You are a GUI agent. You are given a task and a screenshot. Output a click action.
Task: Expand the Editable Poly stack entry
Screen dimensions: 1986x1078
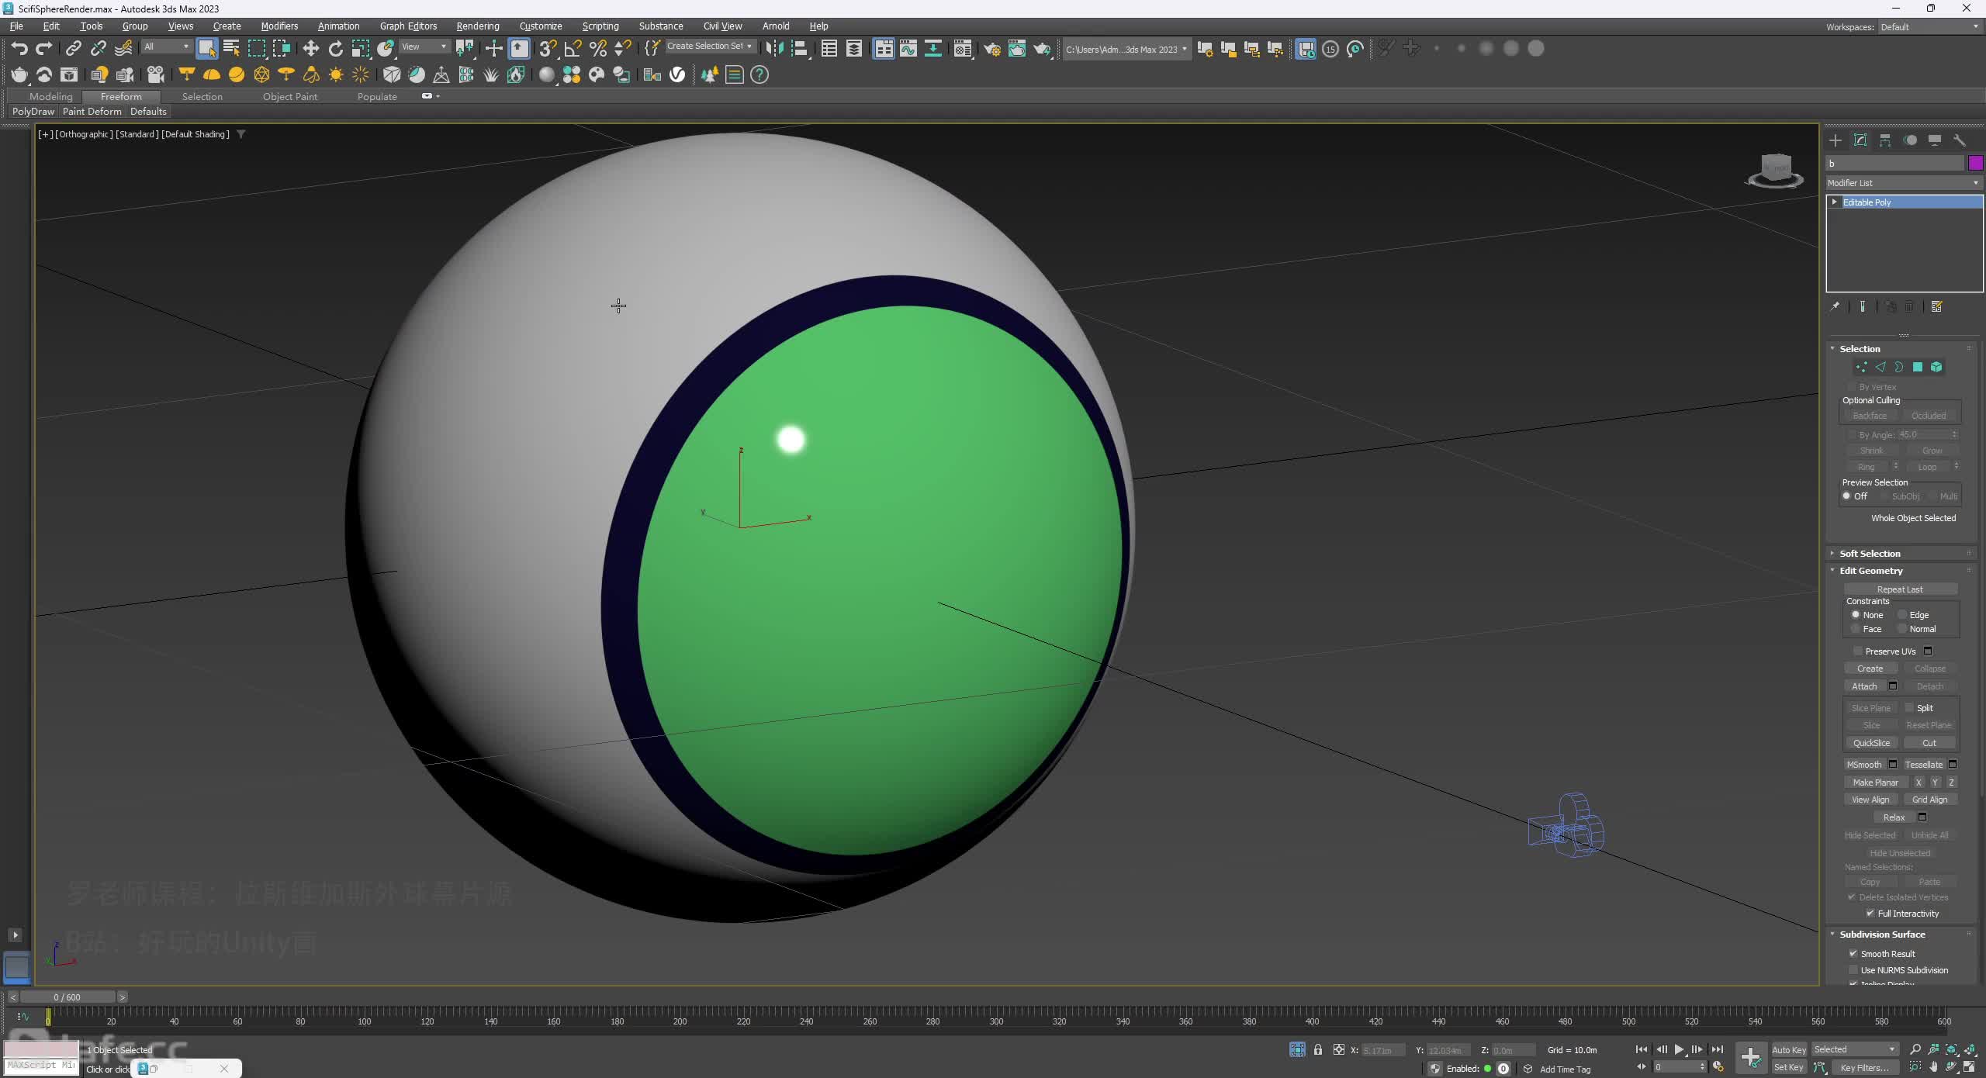click(1835, 202)
